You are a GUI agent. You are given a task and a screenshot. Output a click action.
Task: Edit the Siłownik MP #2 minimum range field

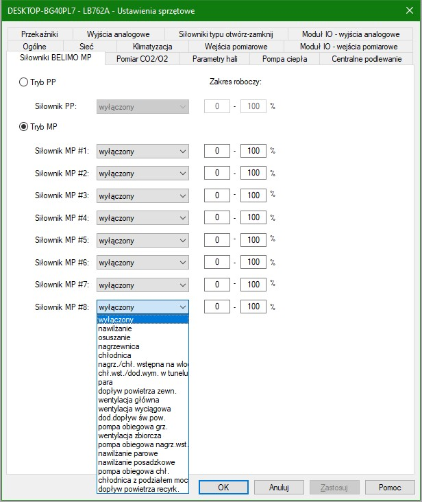click(x=217, y=173)
